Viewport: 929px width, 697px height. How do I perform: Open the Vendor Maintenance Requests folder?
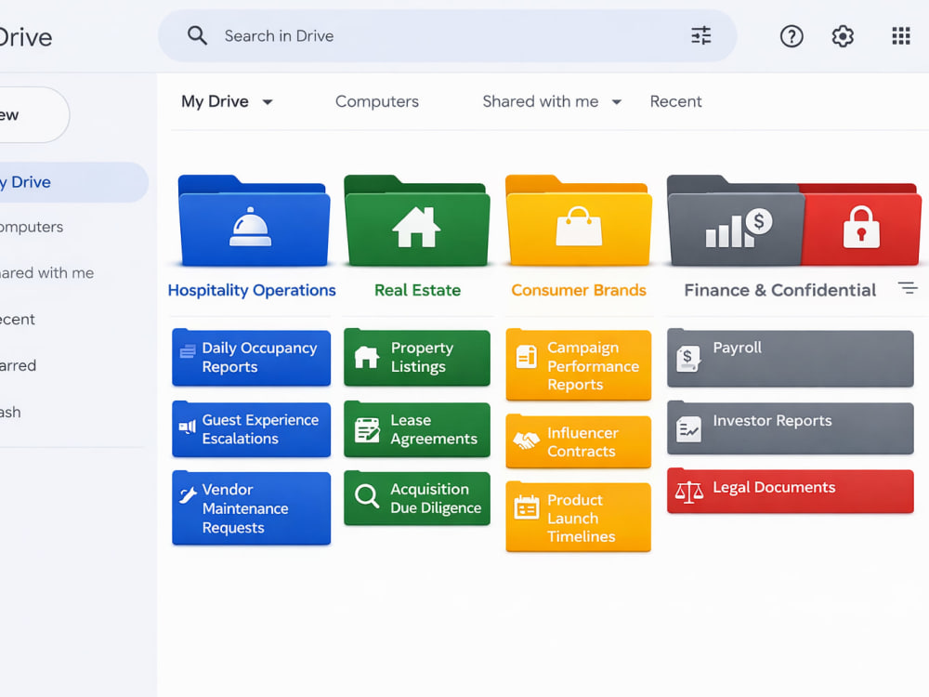(251, 508)
